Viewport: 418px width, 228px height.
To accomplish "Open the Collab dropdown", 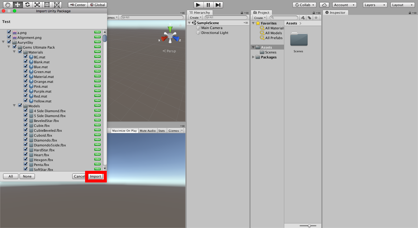I will (x=304, y=5).
